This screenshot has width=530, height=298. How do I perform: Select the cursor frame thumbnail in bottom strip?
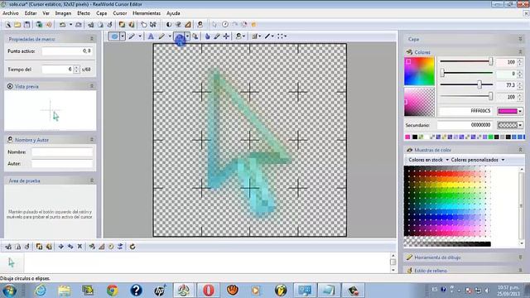pos(12,262)
